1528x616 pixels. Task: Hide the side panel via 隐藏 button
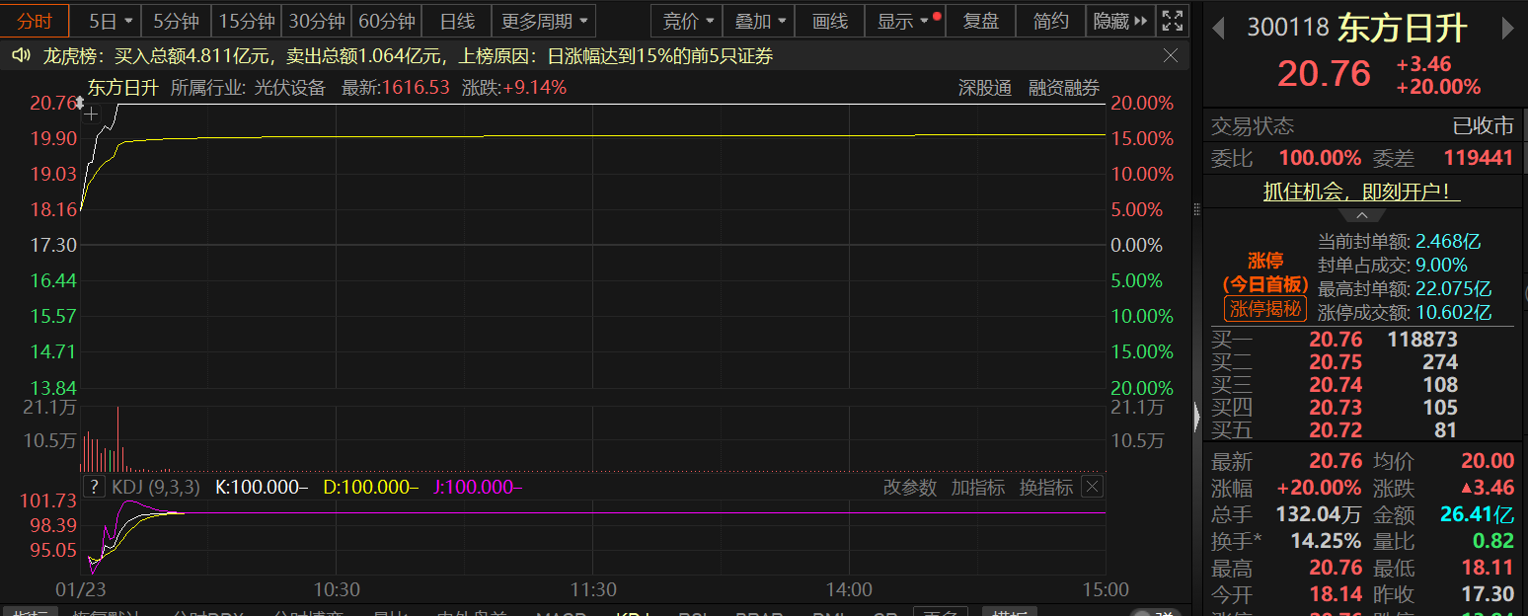[x=1120, y=21]
